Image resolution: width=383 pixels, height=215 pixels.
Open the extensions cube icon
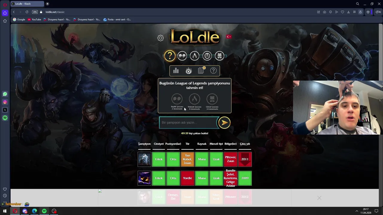coord(368,12)
